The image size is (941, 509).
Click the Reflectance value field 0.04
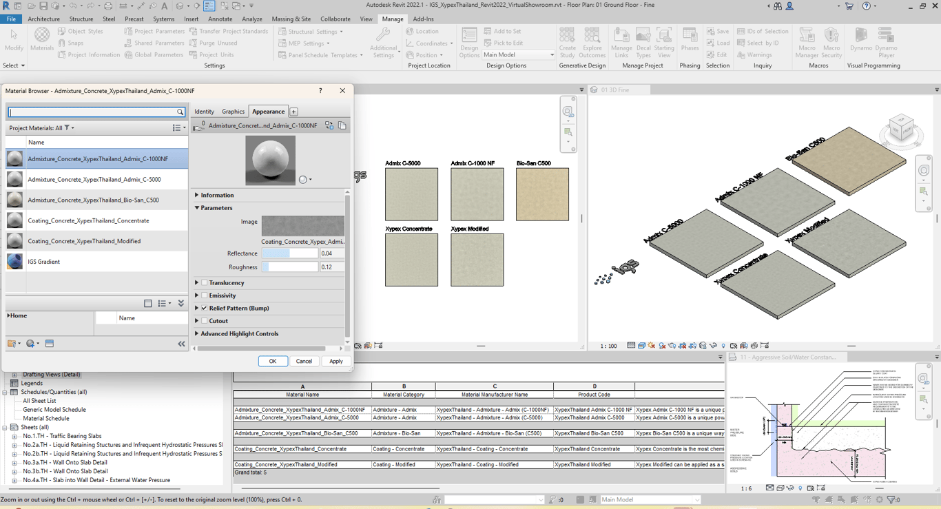[x=332, y=253]
